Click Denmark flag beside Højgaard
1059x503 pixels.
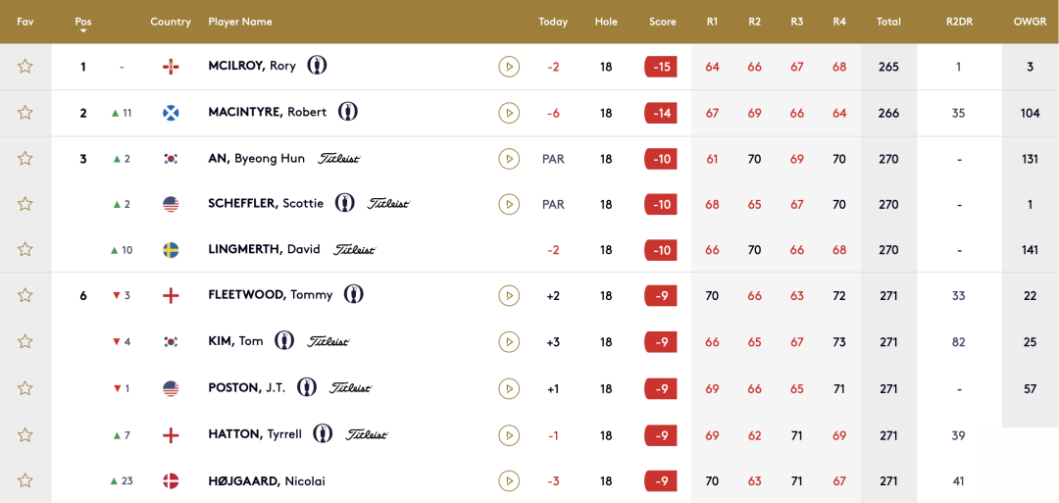[171, 480]
